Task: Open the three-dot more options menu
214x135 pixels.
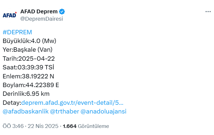Action: pyautogui.click(x=208, y=12)
